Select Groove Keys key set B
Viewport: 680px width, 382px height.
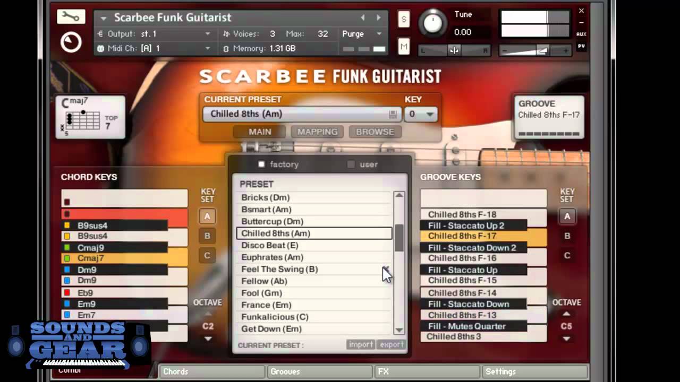tap(567, 236)
